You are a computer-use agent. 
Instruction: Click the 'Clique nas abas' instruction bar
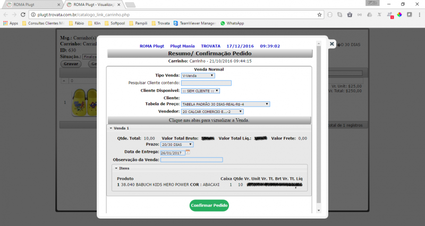(209, 120)
